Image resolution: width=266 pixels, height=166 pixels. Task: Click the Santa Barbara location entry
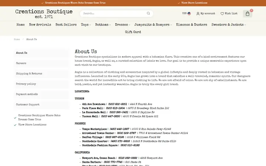[x=112, y=162]
